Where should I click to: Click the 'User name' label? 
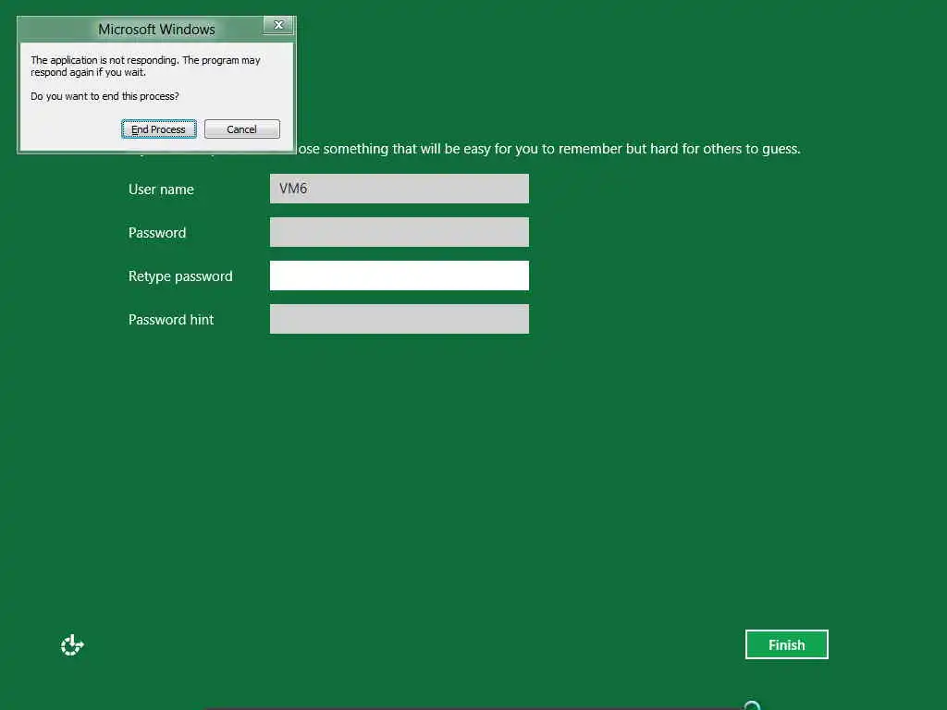(x=161, y=189)
